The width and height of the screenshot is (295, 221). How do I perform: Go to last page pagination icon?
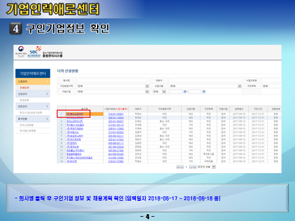click(x=195, y=167)
